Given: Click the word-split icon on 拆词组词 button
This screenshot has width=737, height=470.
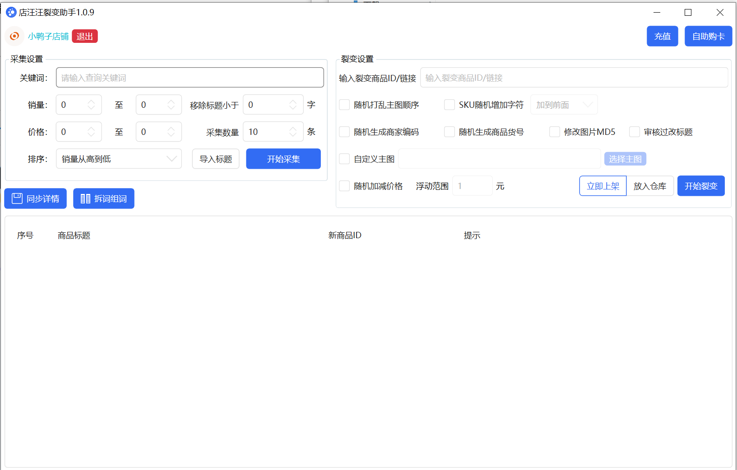Looking at the screenshot, I should pos(84,198).
